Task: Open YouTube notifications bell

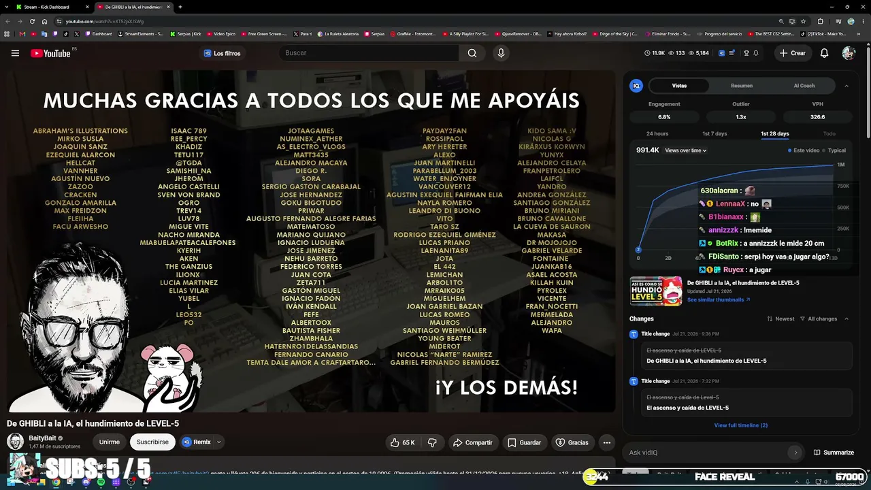Action: (x=824, y=53)
